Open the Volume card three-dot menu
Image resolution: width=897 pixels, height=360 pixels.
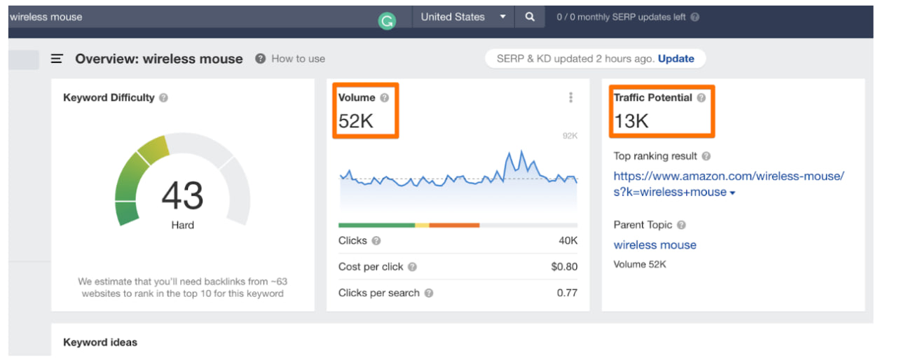point(571,98)
